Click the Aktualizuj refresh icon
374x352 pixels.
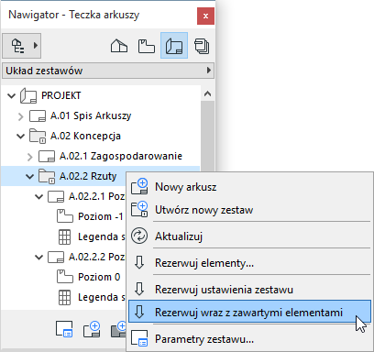(139, 236)
